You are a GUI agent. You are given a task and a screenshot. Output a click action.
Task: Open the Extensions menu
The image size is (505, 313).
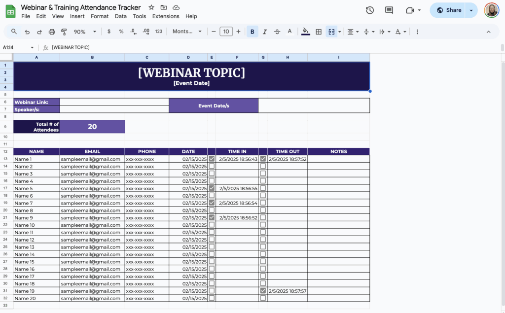pyautogui.click(x=166, y=16)
